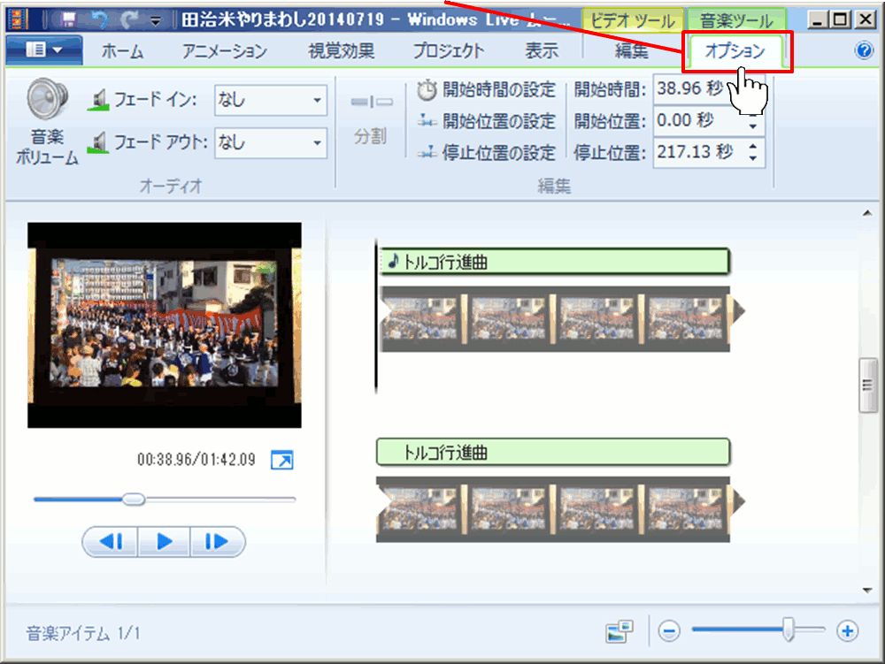Open the full-screen preview icon

281,460
